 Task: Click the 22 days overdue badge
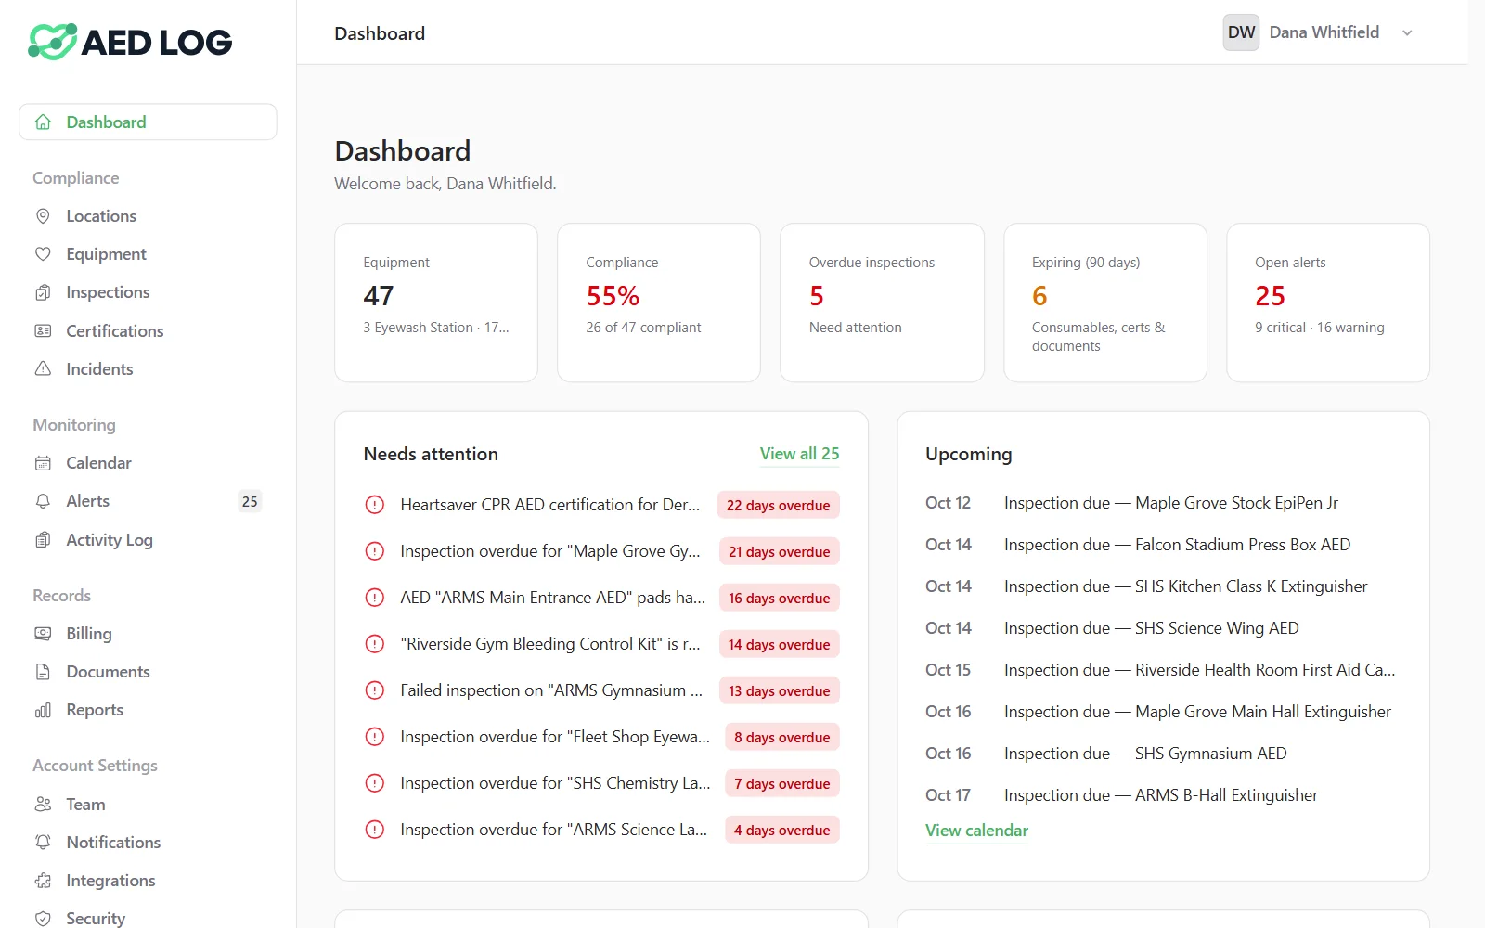tap(778, 505)
